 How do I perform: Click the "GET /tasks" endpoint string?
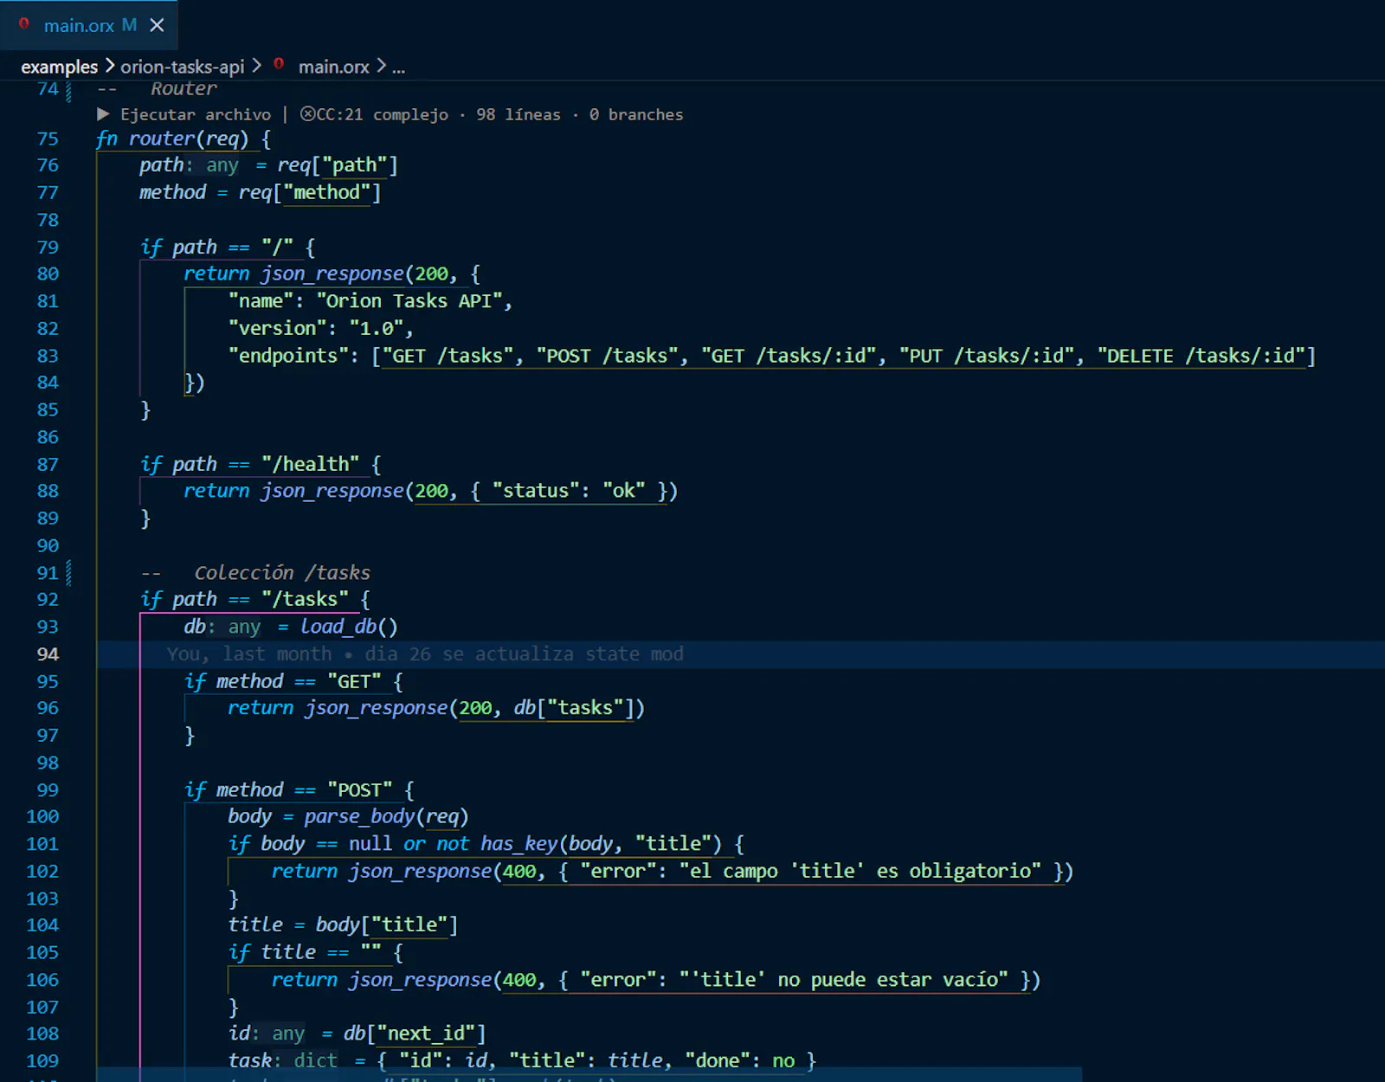pyautogui.click(x=448, y=356)
